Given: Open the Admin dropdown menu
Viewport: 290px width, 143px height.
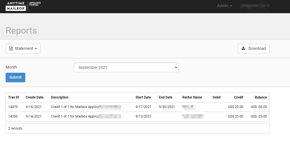Looking at the screenshot, I should [x=224, y=6].
